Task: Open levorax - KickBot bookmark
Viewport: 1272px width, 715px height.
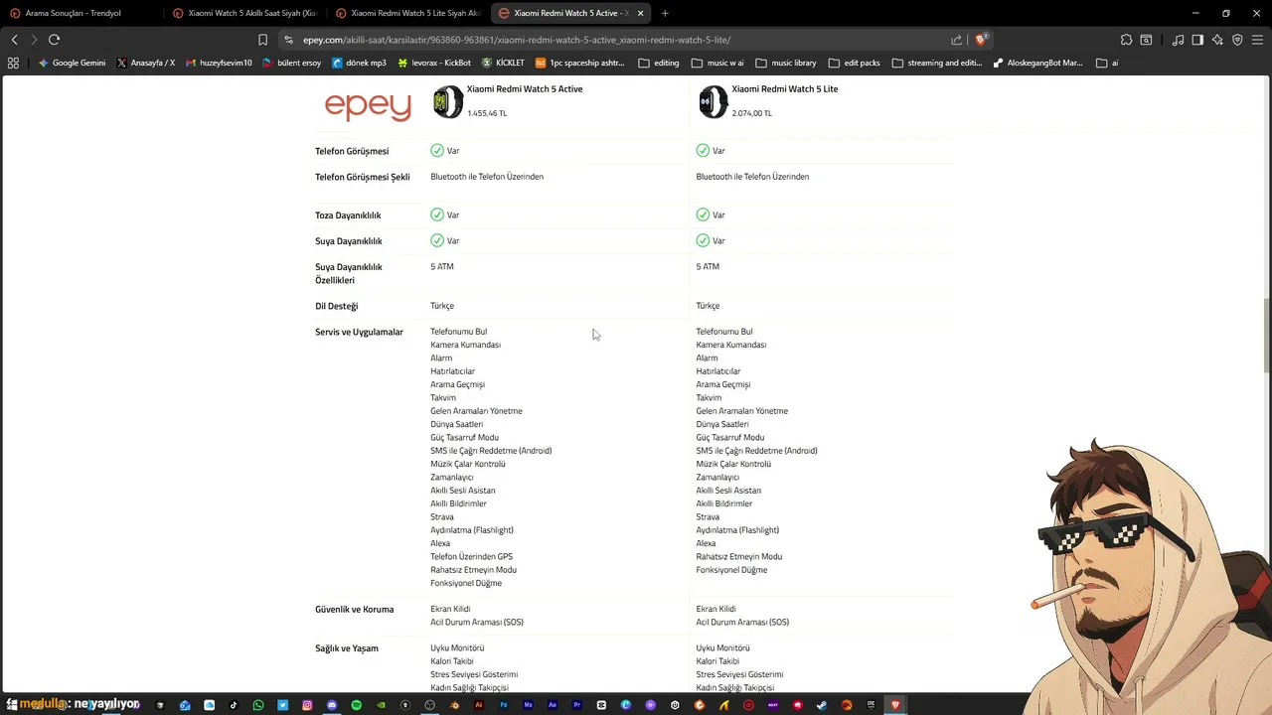Action: [433, 63]
